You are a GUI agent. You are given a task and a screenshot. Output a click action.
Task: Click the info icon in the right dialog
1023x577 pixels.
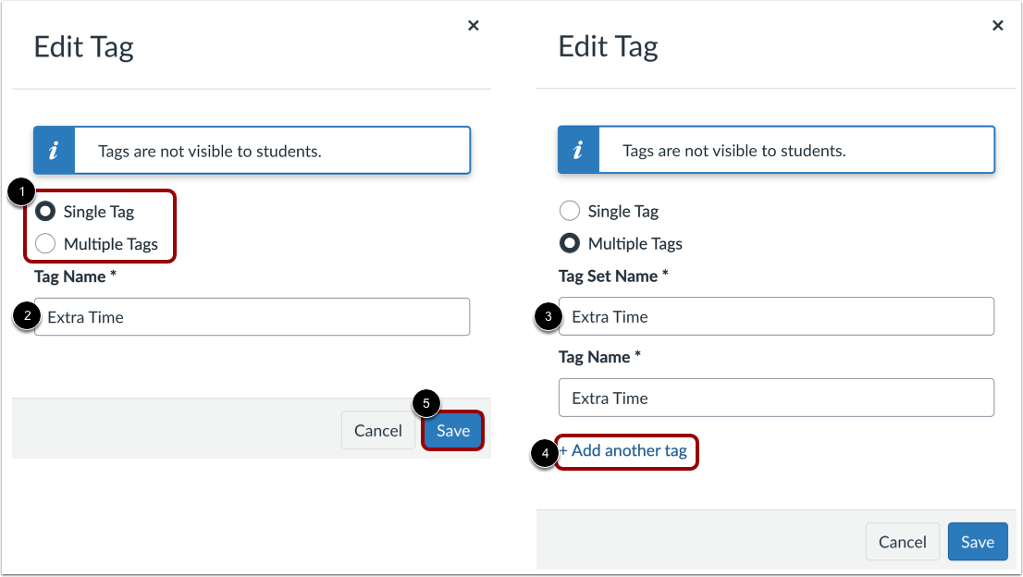pyautogui.click(x=578, y=149)
